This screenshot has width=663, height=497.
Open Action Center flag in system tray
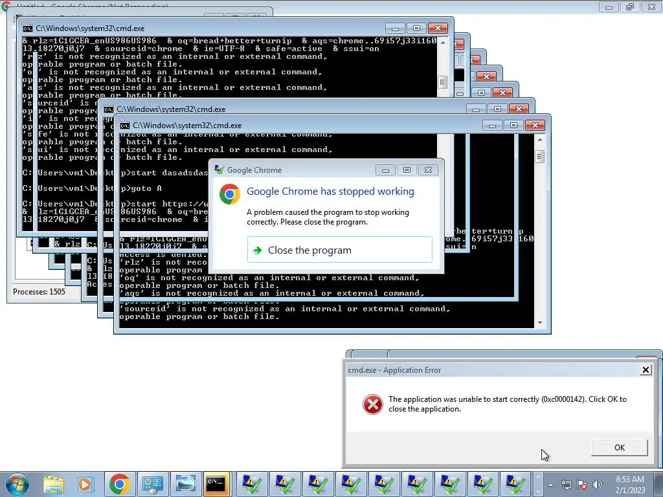(582, 485)
